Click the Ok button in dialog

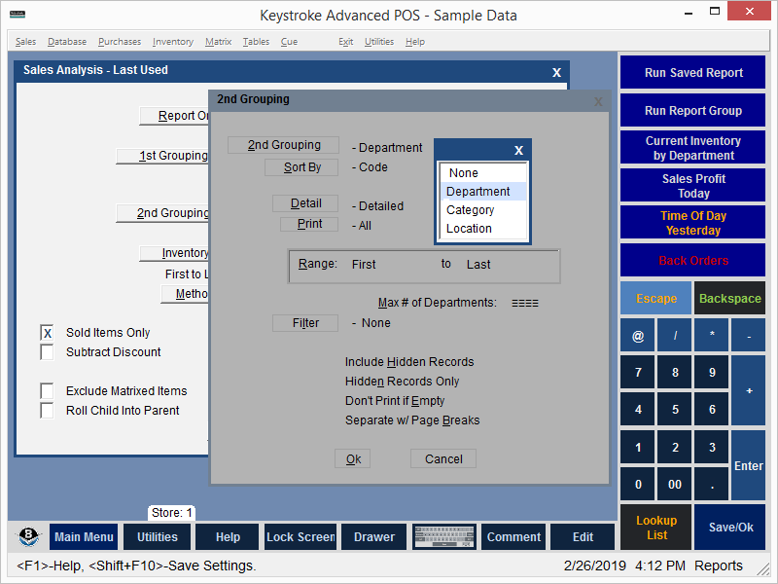[x=353, y=459]
